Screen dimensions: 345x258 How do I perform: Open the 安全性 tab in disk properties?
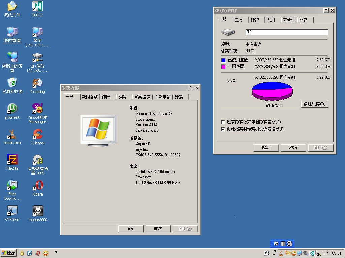point(289,20)
